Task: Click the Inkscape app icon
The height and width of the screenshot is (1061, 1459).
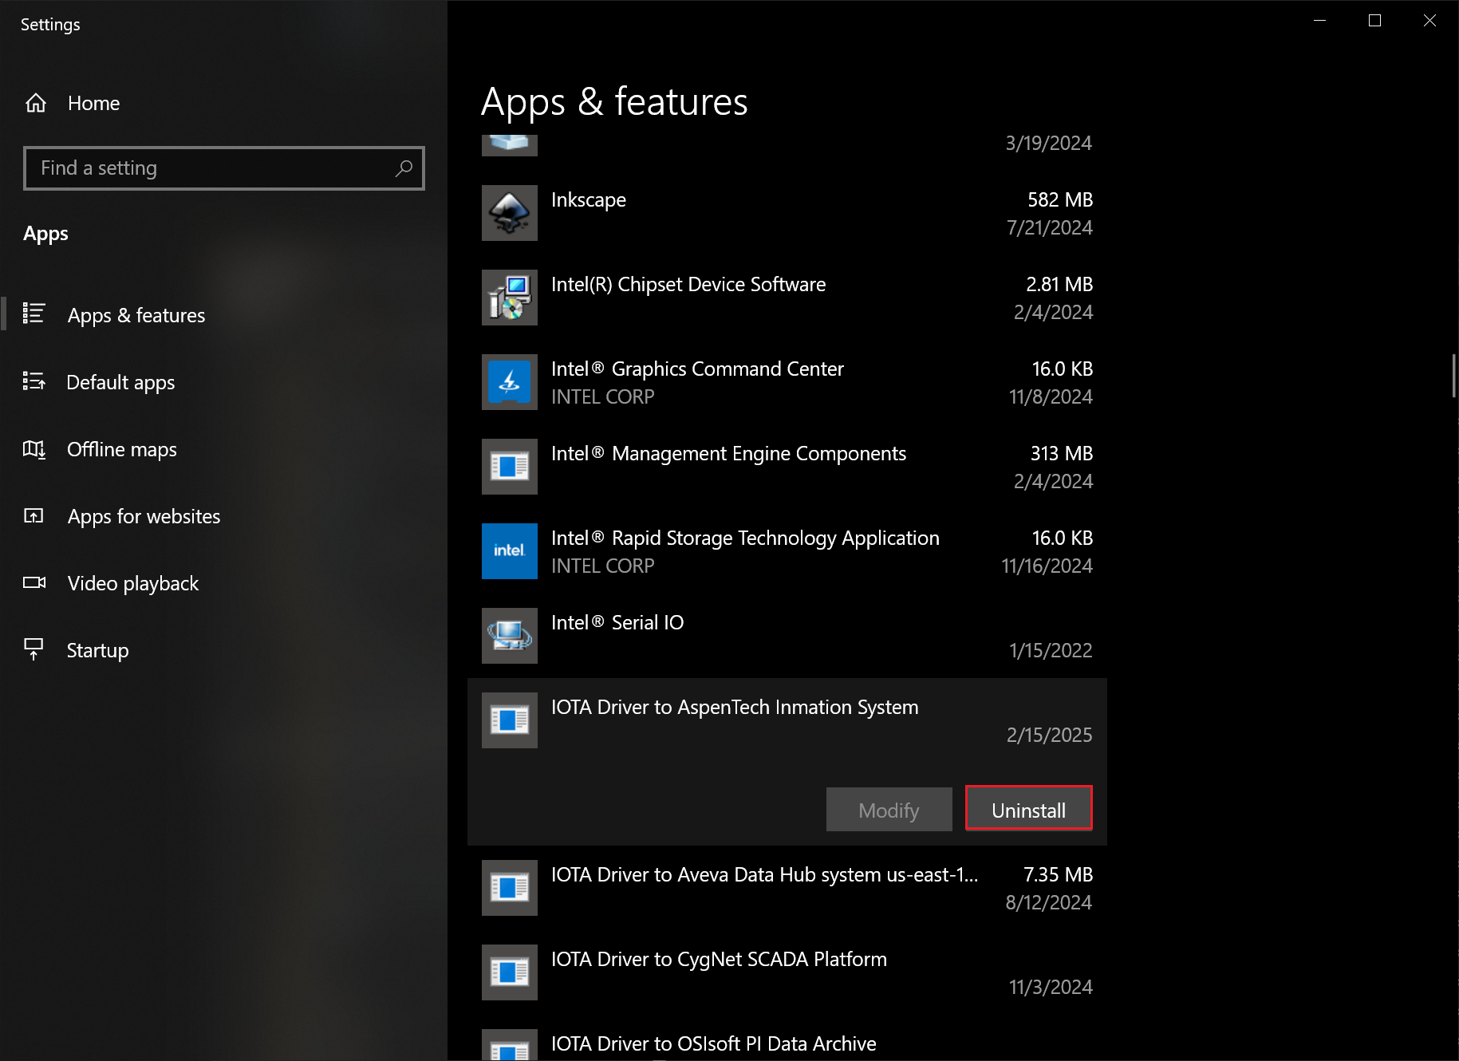Action: (510, 213)
